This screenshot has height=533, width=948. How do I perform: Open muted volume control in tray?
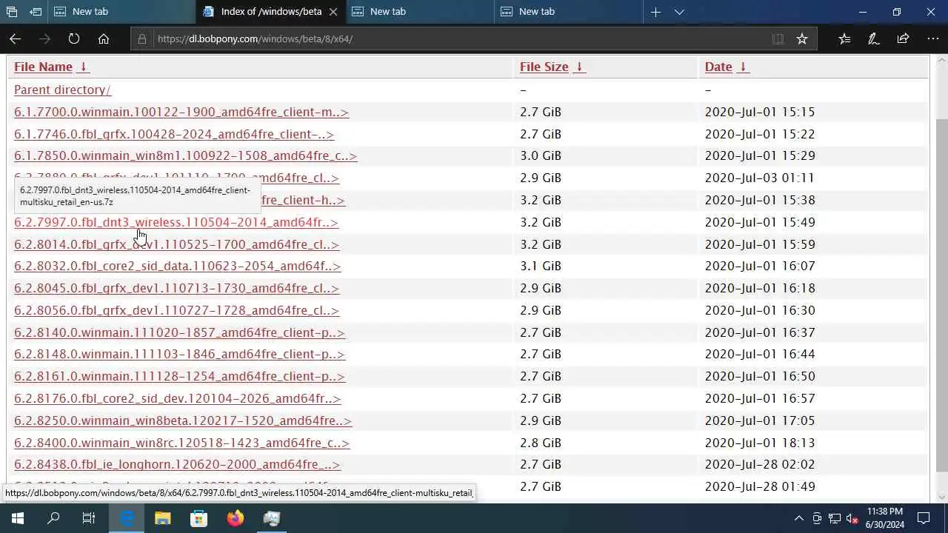click(852, 518)
